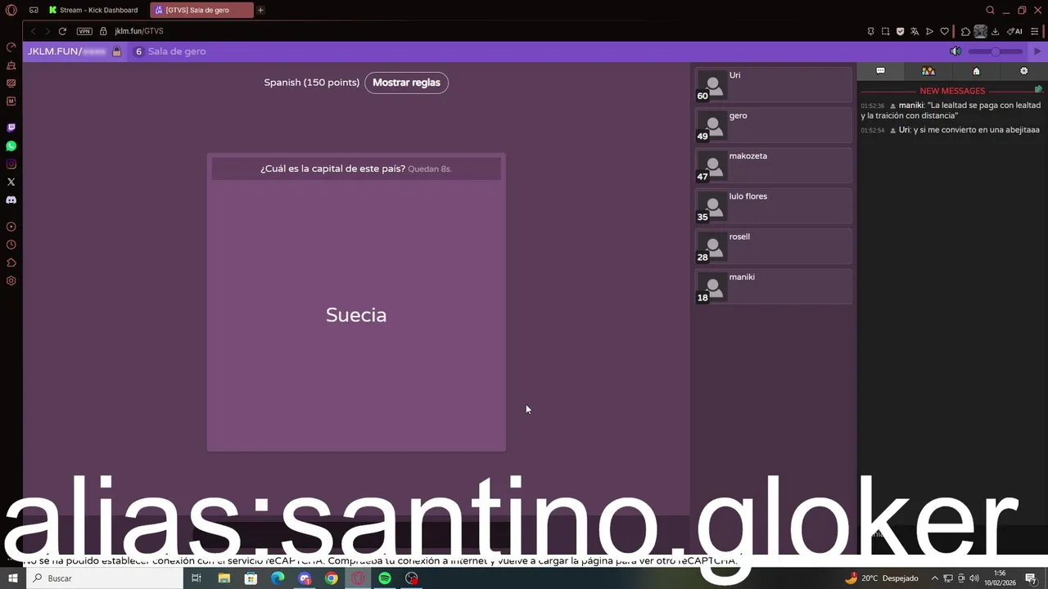The width and height of the screenshot is (1048, 589).
Task: Open the notification center icon
Action: click(1032, 578)
